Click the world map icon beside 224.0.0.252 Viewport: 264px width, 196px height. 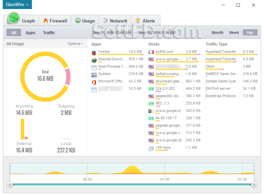click(151, 89)
